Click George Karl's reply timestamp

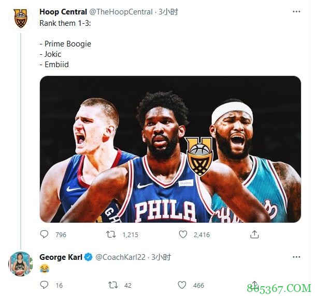pos(162,257)
